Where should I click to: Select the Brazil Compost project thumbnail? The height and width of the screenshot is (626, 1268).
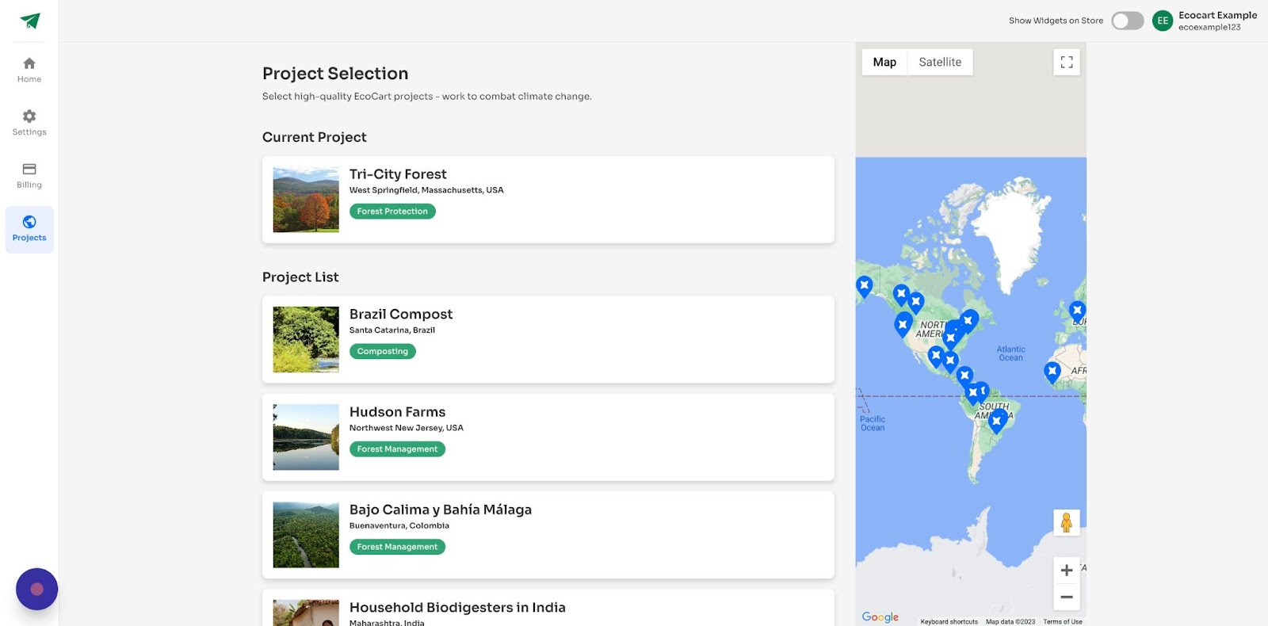306,339
